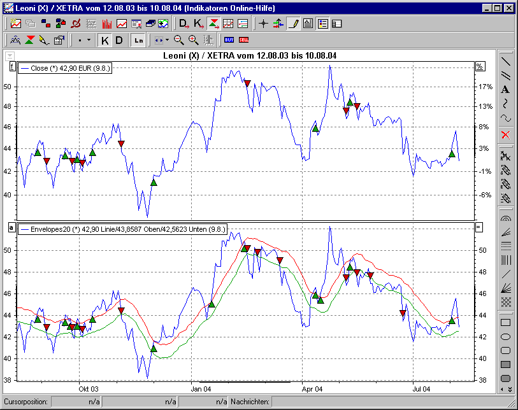Select the text annotation tool

click(x=505, y=90)
